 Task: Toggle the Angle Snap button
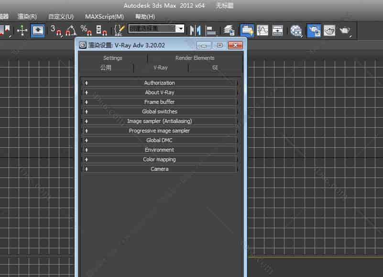[71, 31]
